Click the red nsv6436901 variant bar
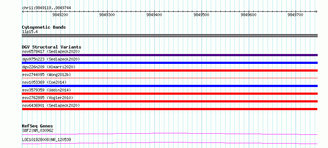The image size is (328, 148). pos(170,109)
